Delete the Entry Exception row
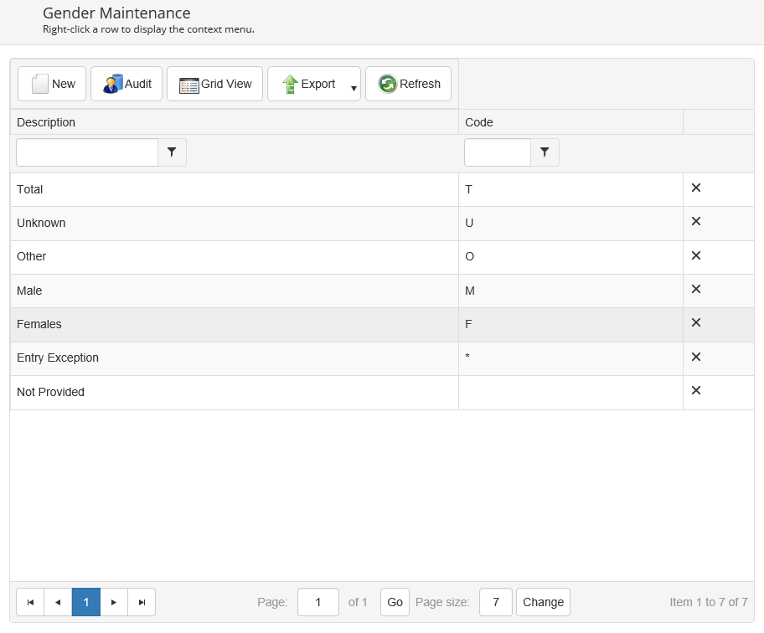The image size is (764, 633). coord(696,358)
